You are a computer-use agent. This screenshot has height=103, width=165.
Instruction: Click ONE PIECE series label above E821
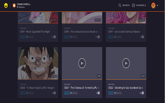tap(67, 84)
